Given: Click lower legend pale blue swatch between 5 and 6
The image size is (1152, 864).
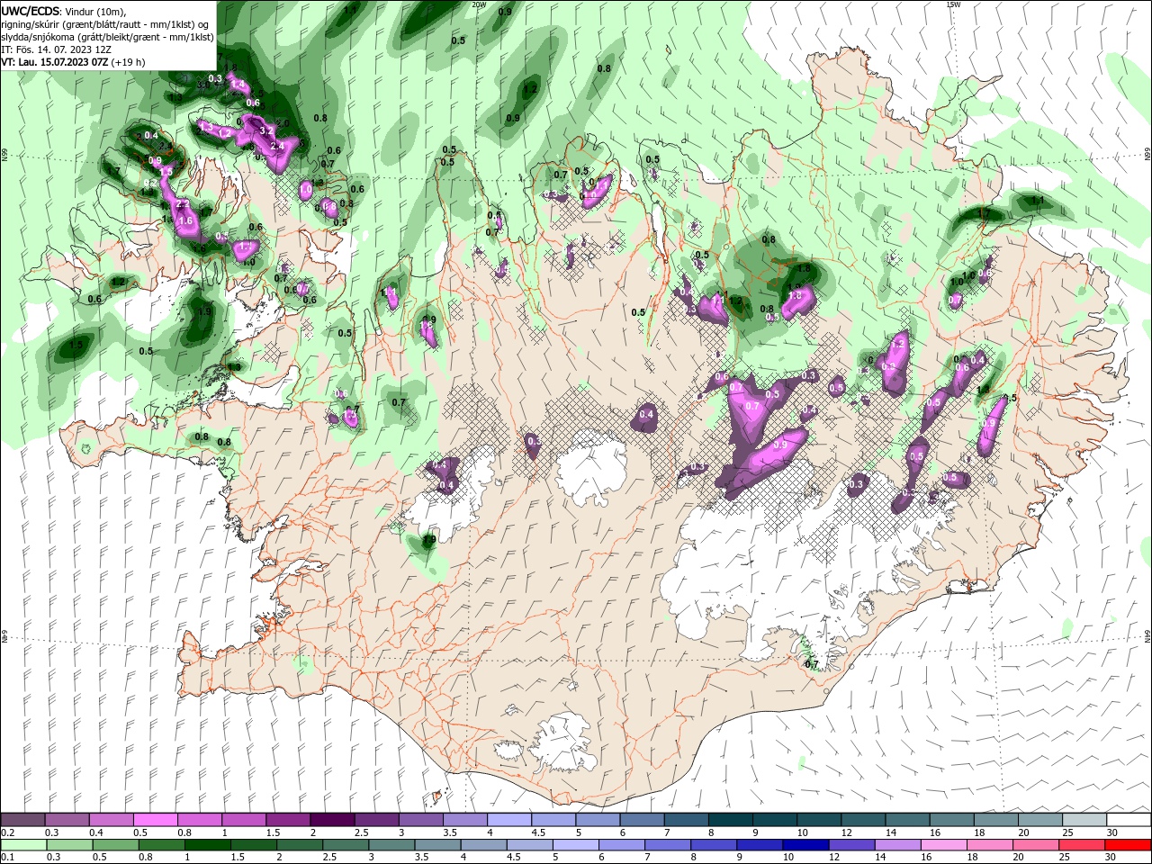Looking at the screenshot, I should click(x=574, y=845).
